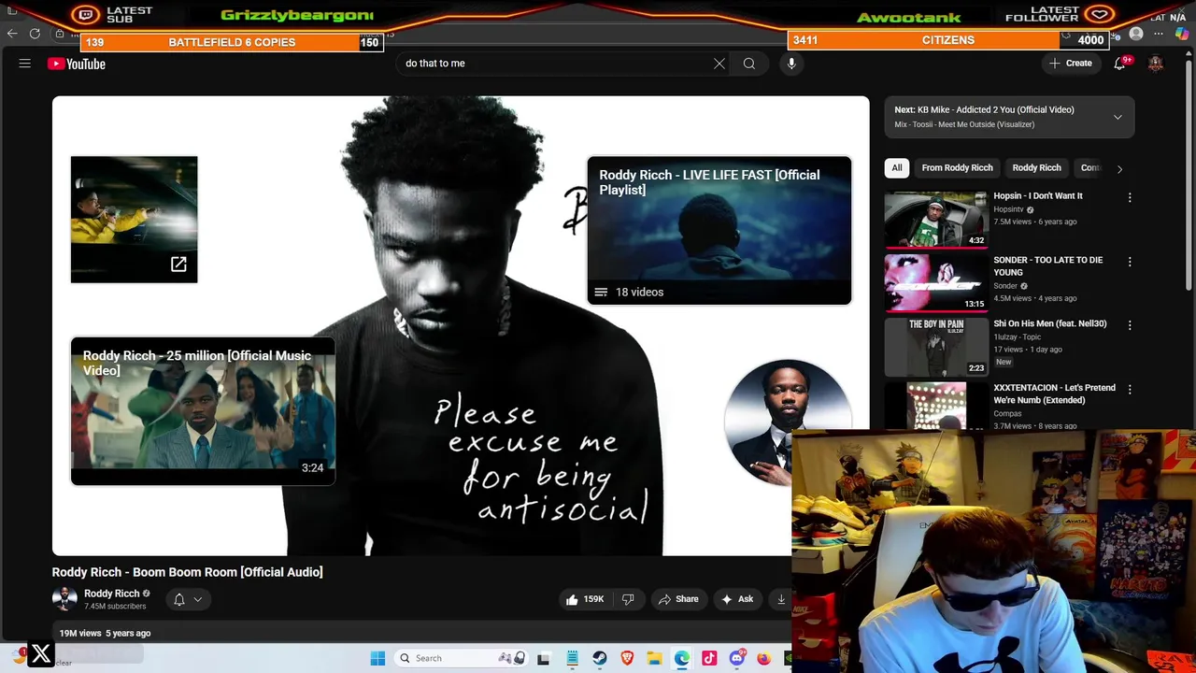Open Firefox from taskbar
Image resolution: width=1196 pixels, height=673 pixels.
coord(764,658)
